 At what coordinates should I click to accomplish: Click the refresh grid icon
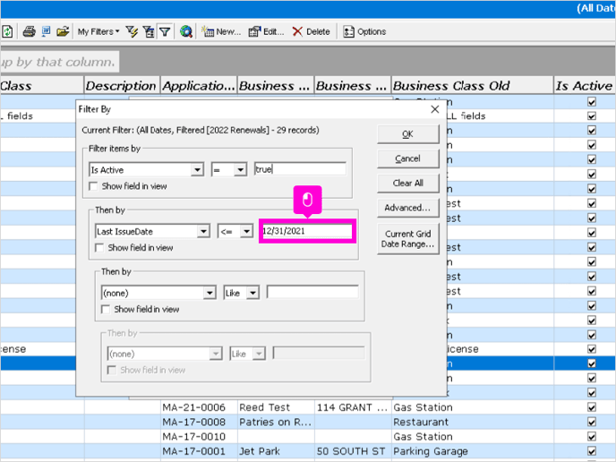point(8,31)
